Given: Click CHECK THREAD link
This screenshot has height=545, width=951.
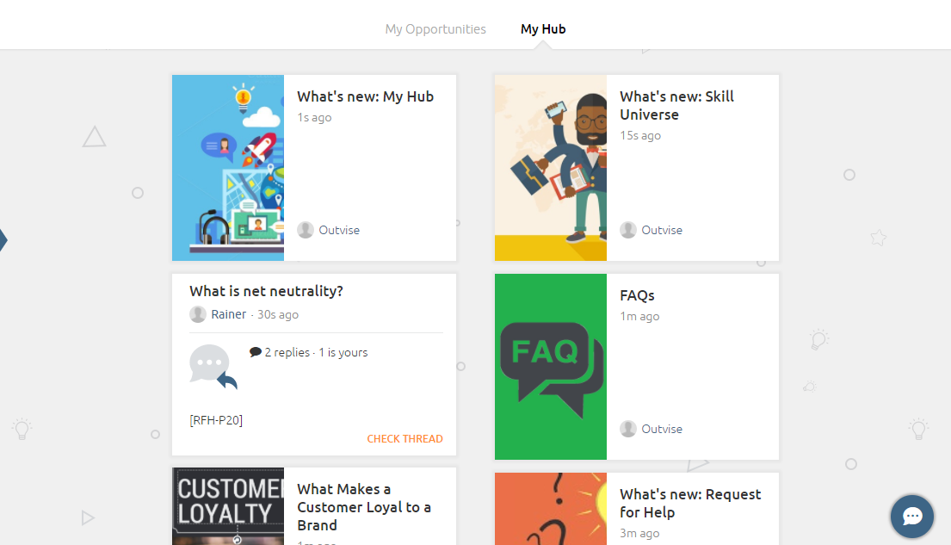Looking at the screenshot, I should pos(404,439).
